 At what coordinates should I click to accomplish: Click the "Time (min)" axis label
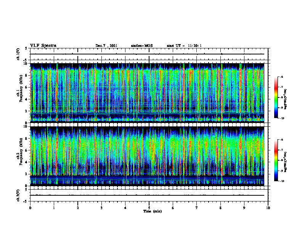pyautogui.click(x=153, y=211)
